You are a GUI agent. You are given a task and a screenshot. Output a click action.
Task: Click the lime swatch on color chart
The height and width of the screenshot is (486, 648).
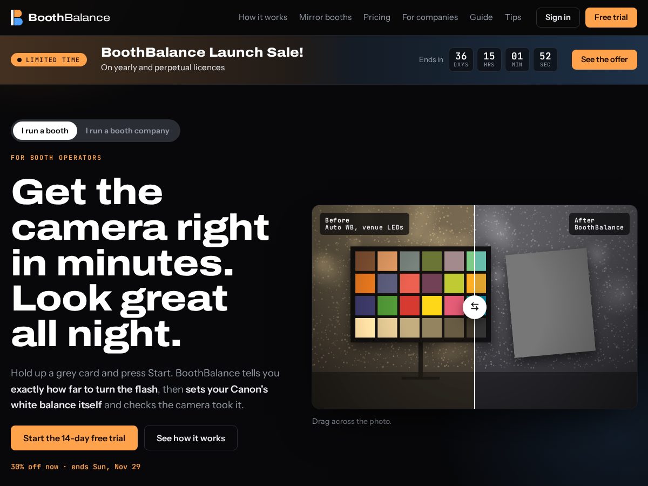tap(454, 283)
